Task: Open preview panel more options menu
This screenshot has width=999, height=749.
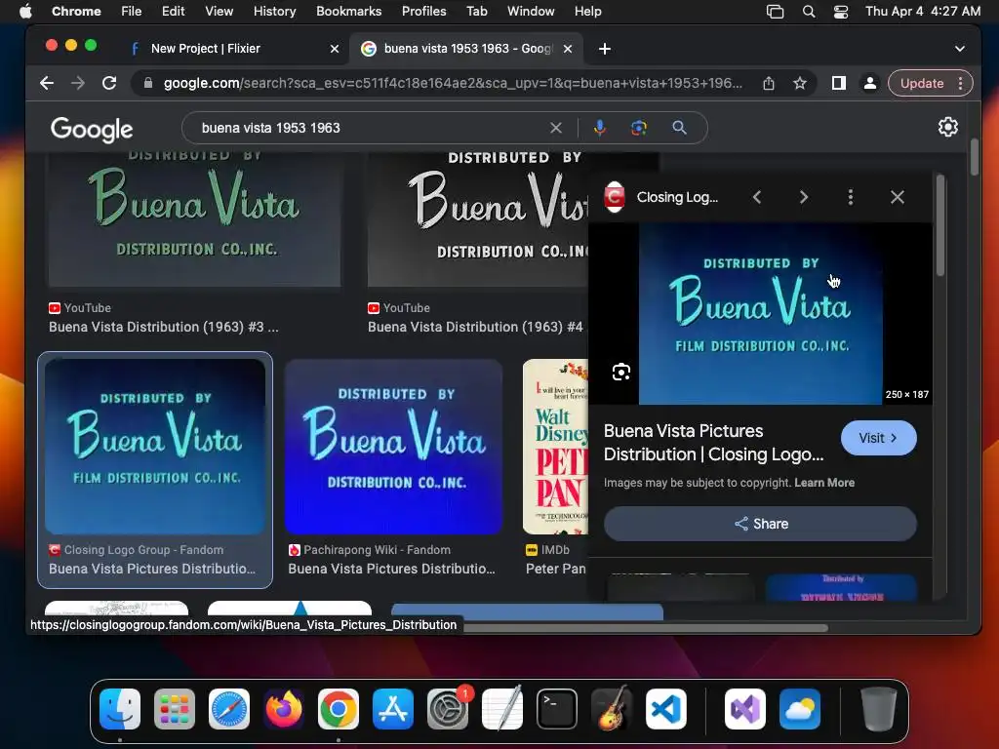Action: tap(851, 197)
